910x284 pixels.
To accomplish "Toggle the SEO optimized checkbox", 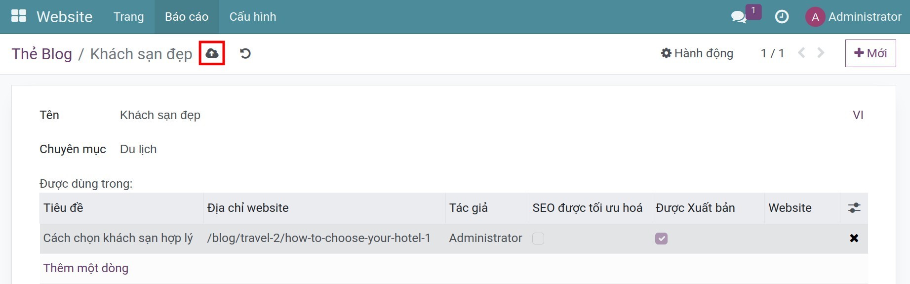I will pyautogui.click(x=538, y=239).
